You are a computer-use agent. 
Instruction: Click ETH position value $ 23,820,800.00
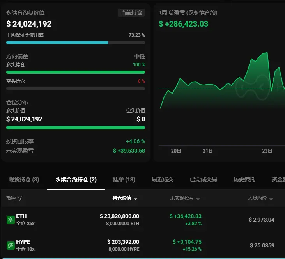119,216
